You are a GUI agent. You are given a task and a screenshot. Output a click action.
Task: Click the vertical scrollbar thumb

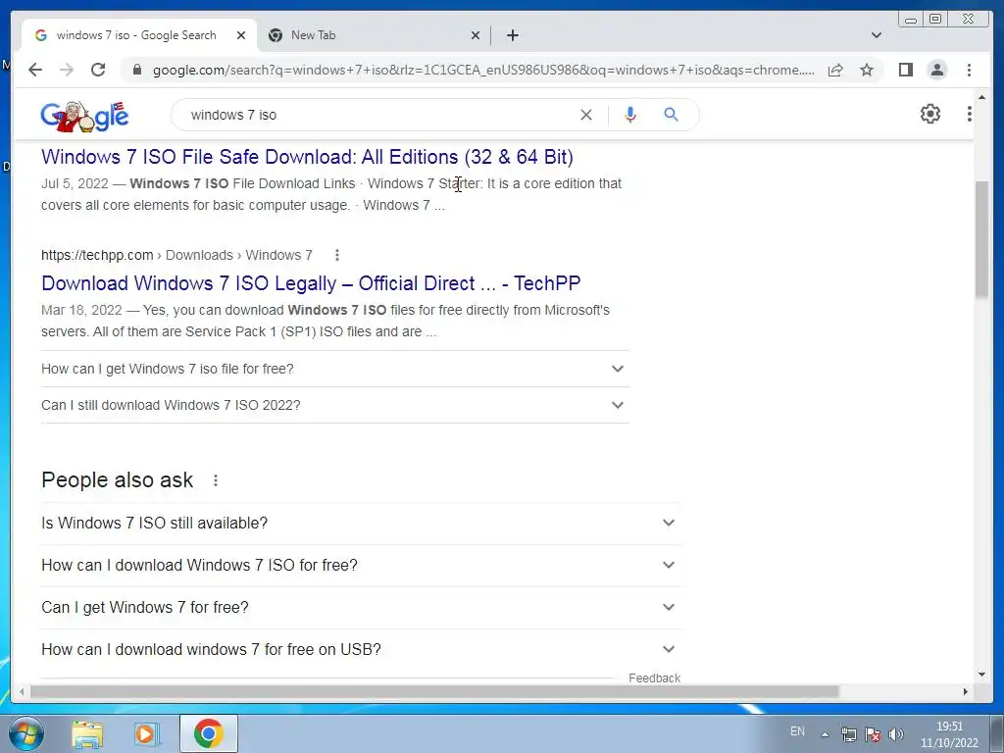pos(981,239)
